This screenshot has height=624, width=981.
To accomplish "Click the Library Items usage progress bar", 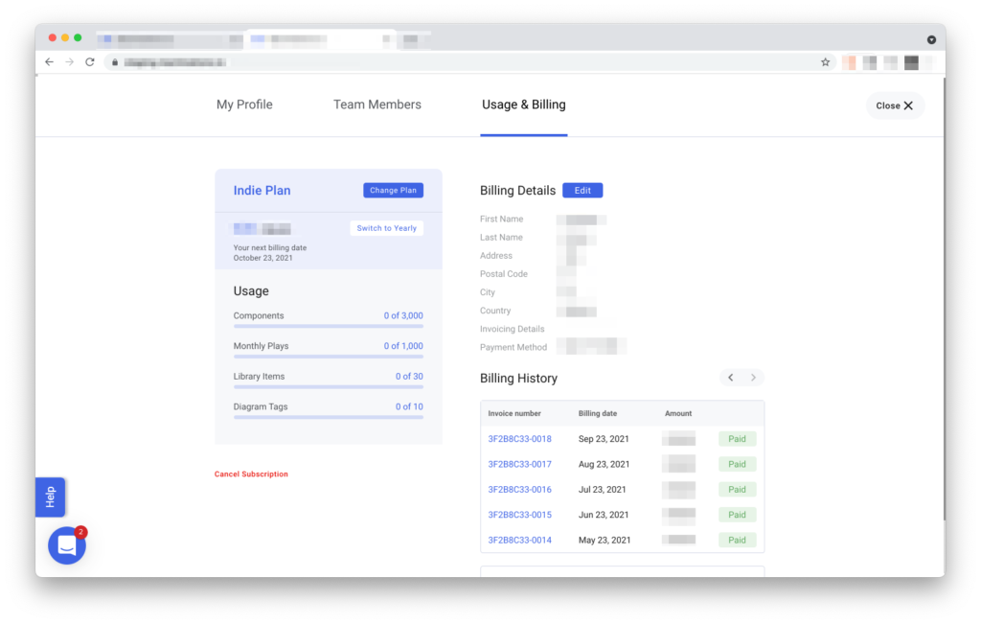I will tap(329, 387).
